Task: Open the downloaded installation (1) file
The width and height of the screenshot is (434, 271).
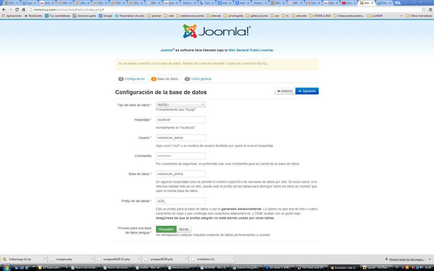Action: 210,259
